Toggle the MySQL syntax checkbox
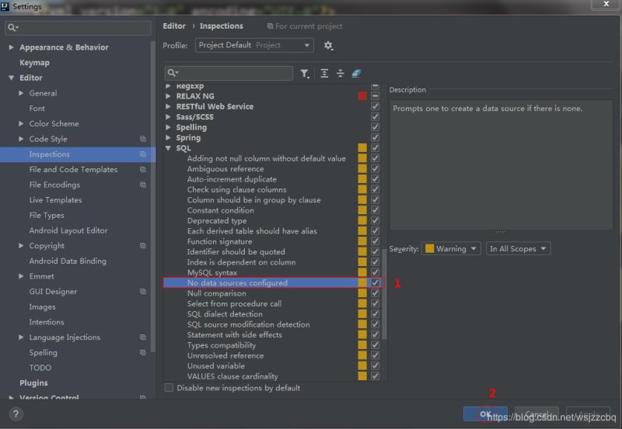Viewport: 622px width, 429px height. click(x=375, y=272)
